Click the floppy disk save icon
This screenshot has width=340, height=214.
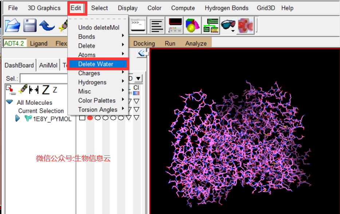click(30, 25)
